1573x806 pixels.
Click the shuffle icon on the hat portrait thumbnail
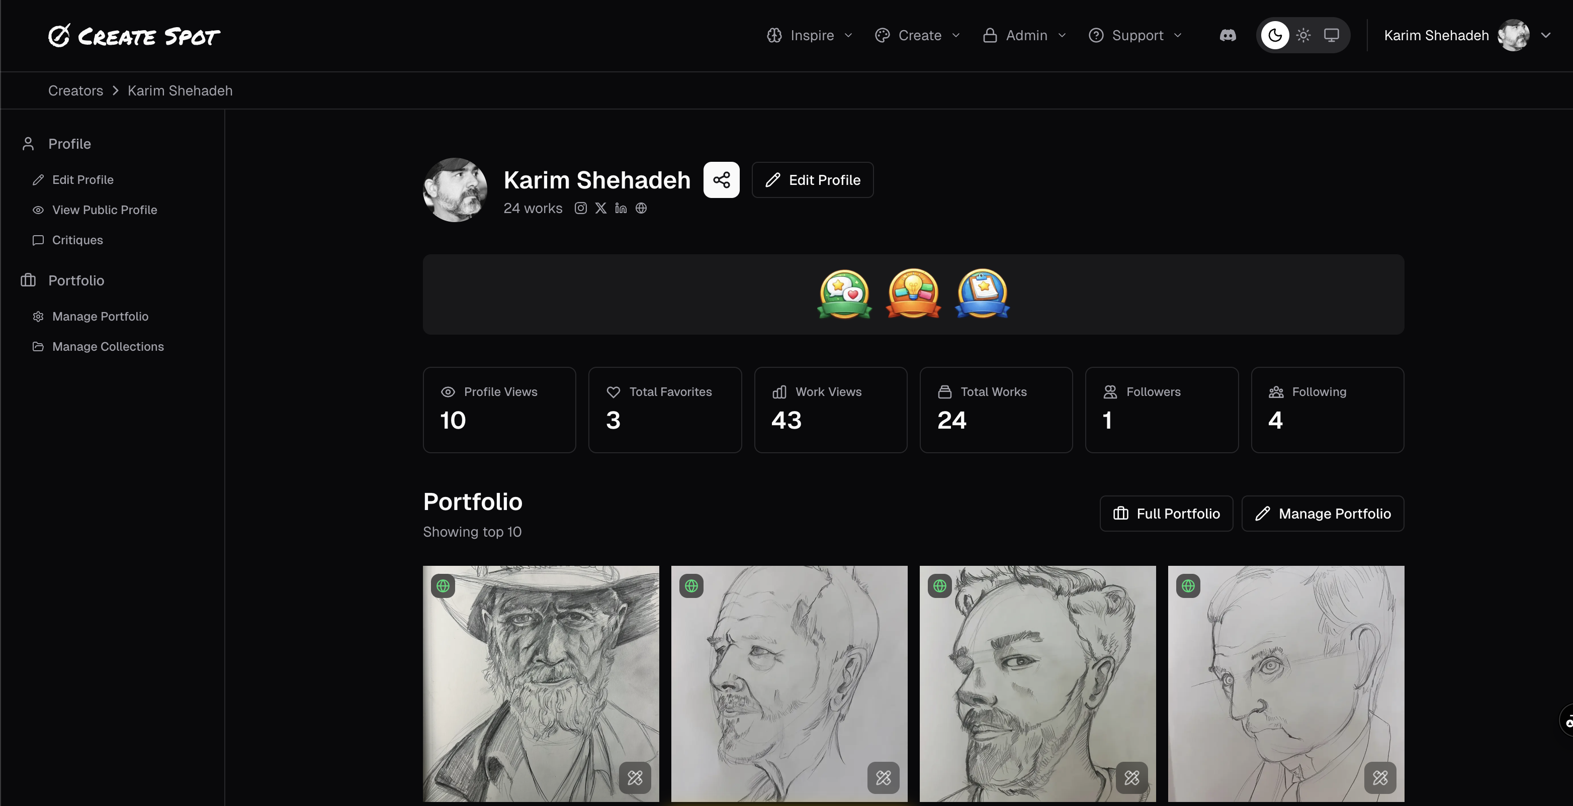pyautogui.click(x=635, y=778)
